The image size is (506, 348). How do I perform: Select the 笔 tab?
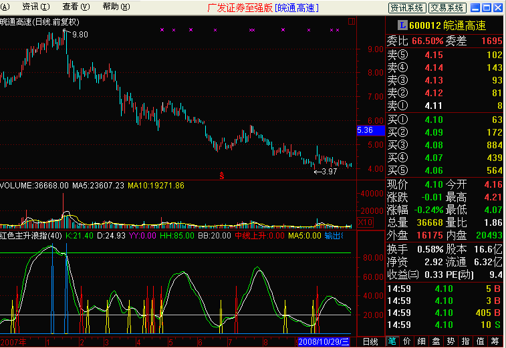coord(392,341)
